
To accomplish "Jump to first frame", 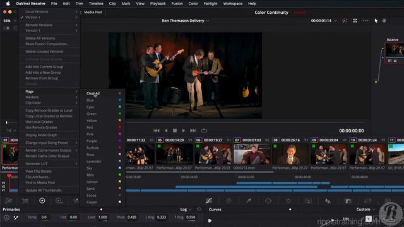I will [x=156, y=131].
